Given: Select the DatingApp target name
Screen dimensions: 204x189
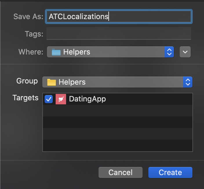Looking at the screenshot, I should (x=88, y=99).
